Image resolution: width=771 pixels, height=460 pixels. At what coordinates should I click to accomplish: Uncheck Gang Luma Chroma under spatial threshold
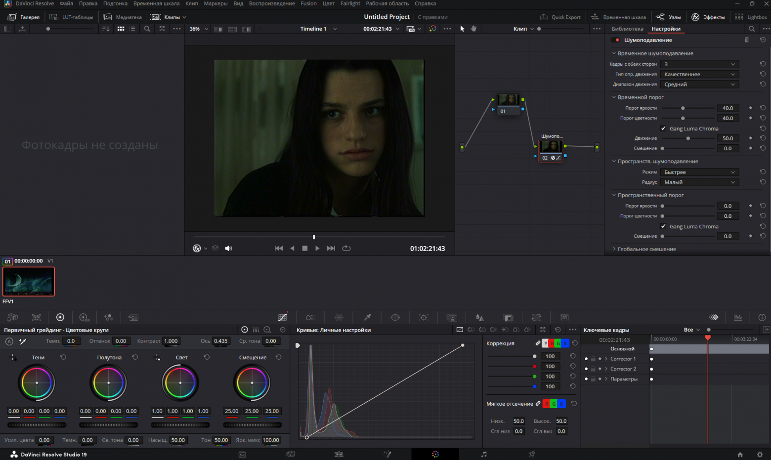(663, 226)
